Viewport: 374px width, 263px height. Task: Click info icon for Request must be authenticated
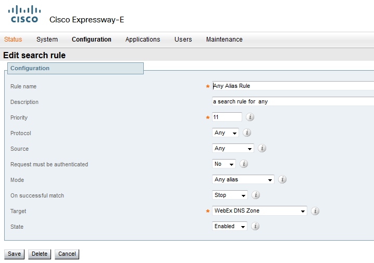(244, 164)
